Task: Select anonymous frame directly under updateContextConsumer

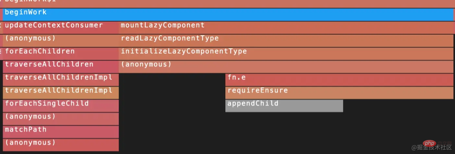Action: (x=60, y=40)
